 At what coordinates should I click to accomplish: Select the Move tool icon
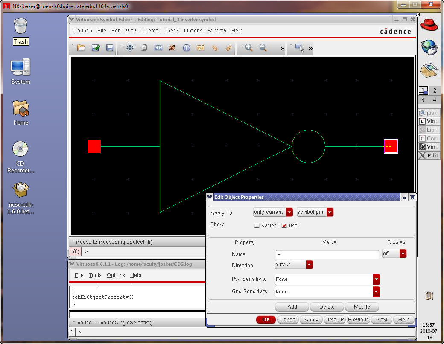pos(130,48)
